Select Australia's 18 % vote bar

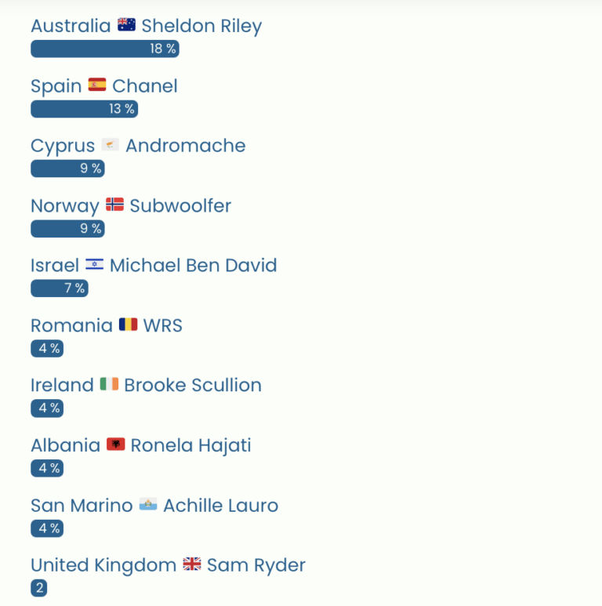(x=104, y=49)
